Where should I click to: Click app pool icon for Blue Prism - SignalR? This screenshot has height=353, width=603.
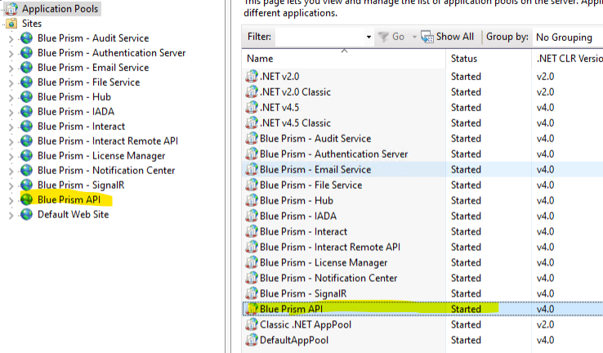click(252, 293)
